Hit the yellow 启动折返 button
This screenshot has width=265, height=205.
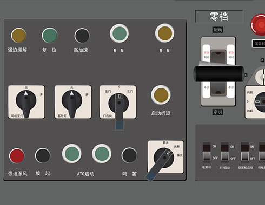click(161, 95)
